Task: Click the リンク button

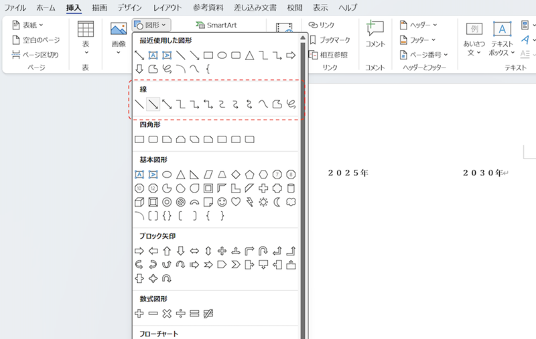Action: tap(322, 25)
